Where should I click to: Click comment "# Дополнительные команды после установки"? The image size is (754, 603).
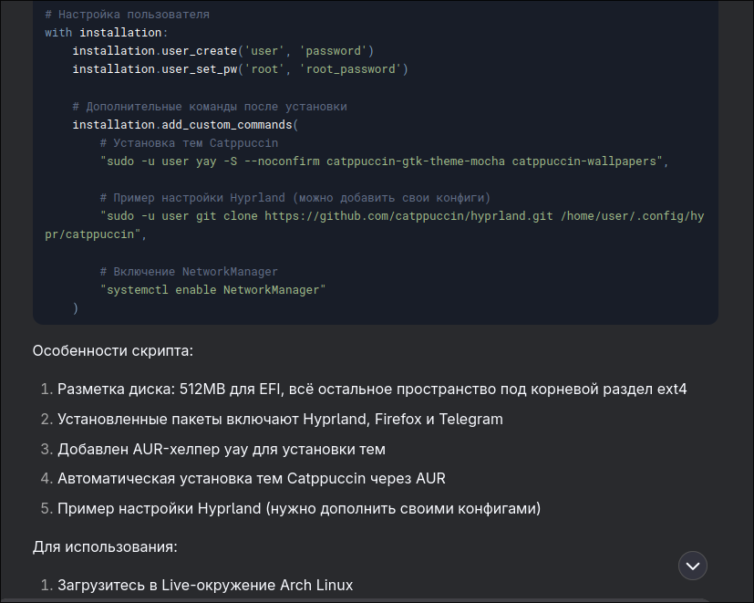coord(210,107)
